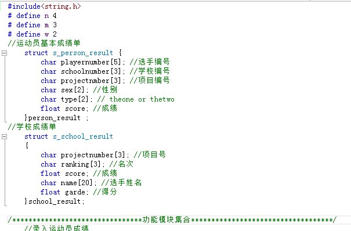This screenshot has width=351, height=231.
Task: Click the ranking[3] declaration
Action: pyautogui.click(x=73, y=164)
